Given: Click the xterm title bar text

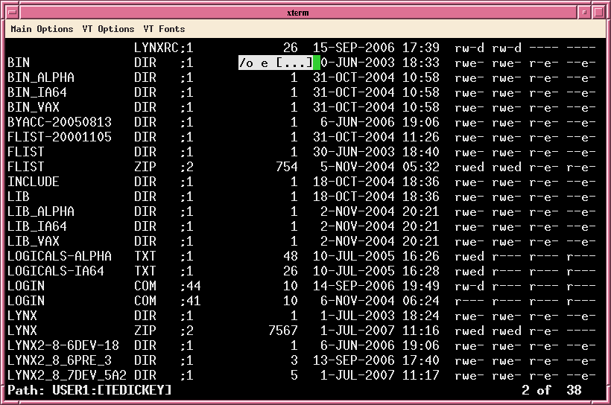Looking at the screenshot, I should click(297, 13).
